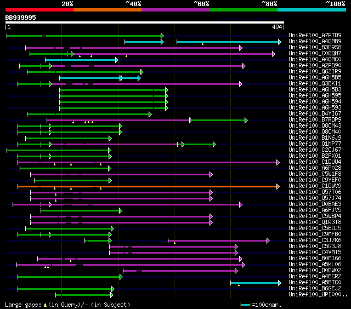Select the BB939995 query name
351x309 pixels.
coord(21,18)
